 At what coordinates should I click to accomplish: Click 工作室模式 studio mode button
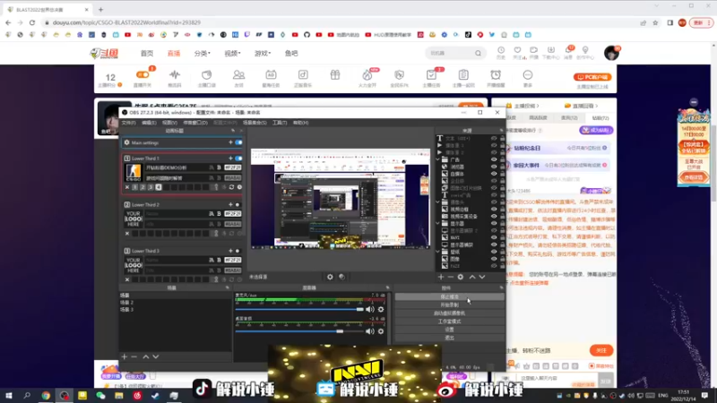(x=449, y=322)
